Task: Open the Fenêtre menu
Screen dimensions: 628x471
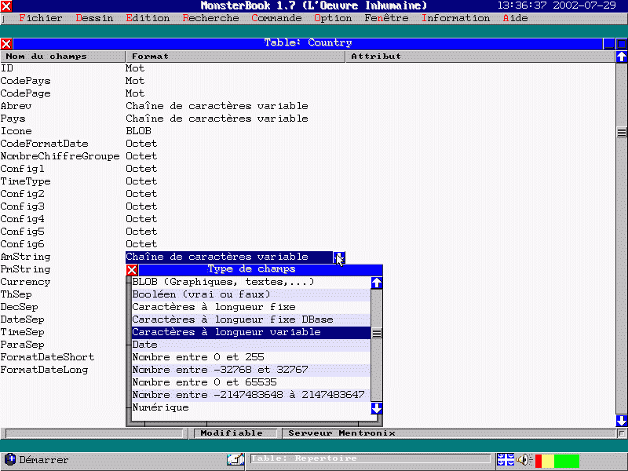Action: coord(386,18)
